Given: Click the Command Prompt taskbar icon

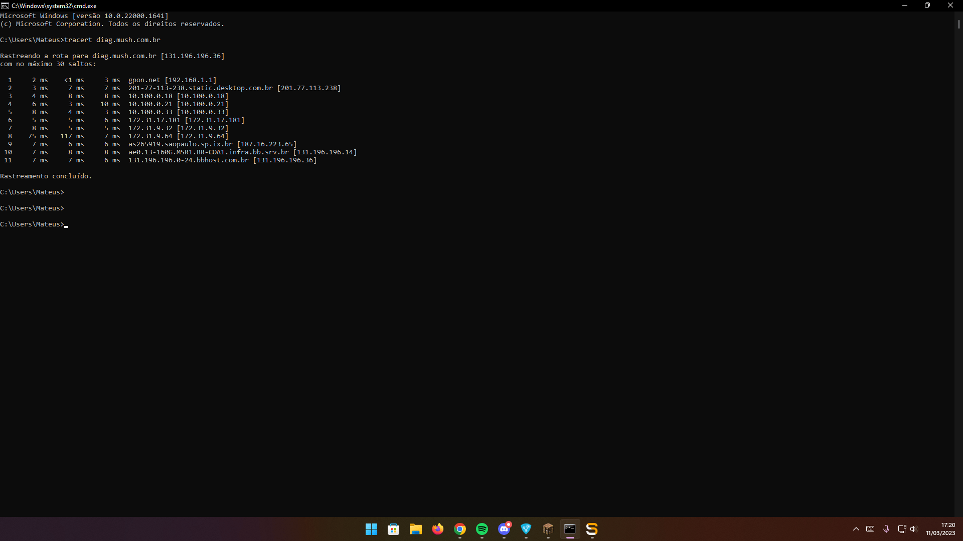Looking at the screenshot, I should (x=570, y=529).
